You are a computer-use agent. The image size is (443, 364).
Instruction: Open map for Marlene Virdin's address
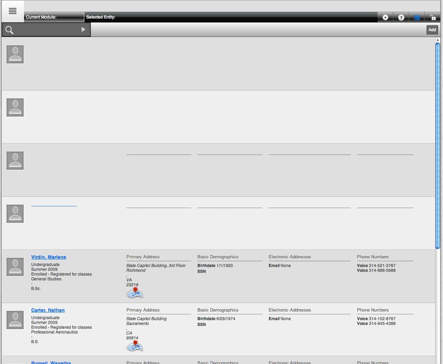[135, 293]
